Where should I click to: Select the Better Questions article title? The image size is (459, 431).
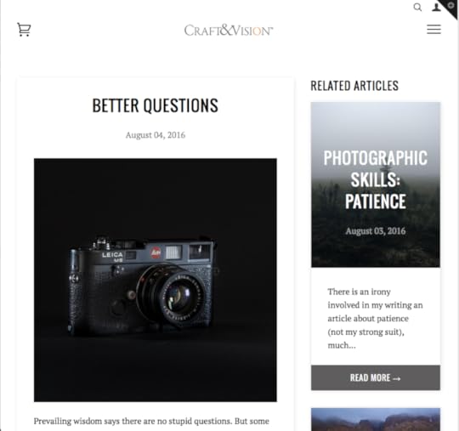pos(156,105)
